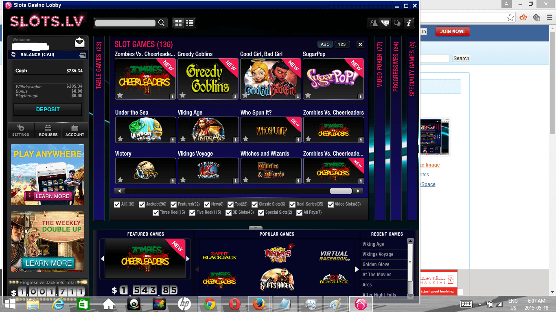Toggle the Jackpot(96) filter

(x=142, y=204)
